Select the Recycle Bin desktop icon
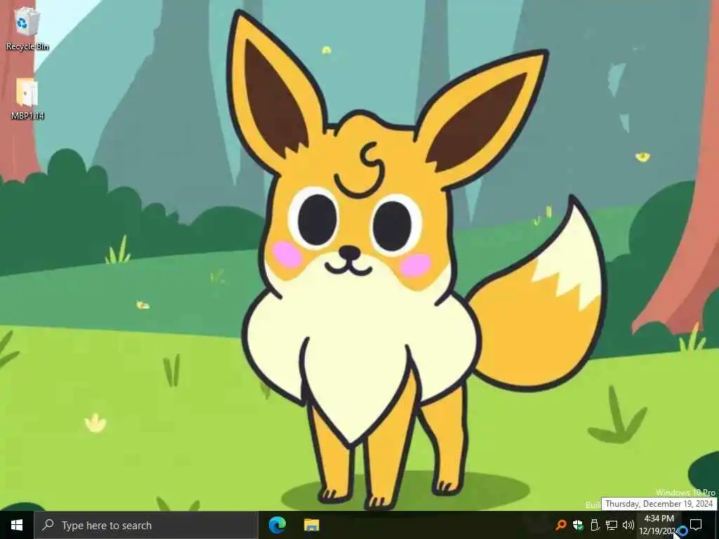719x539 pixels. [27, 29]
